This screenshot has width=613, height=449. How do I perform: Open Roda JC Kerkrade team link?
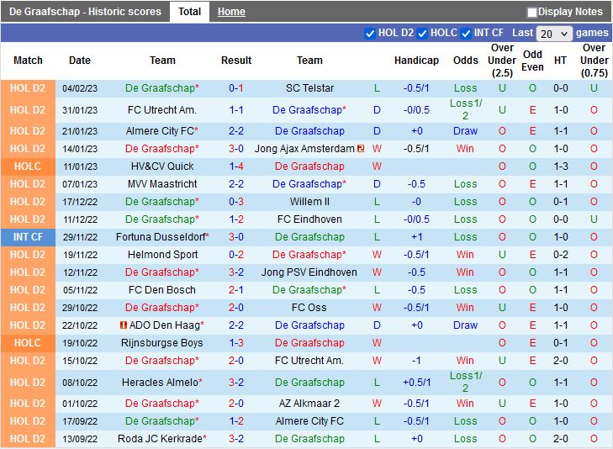coord(161,438)
